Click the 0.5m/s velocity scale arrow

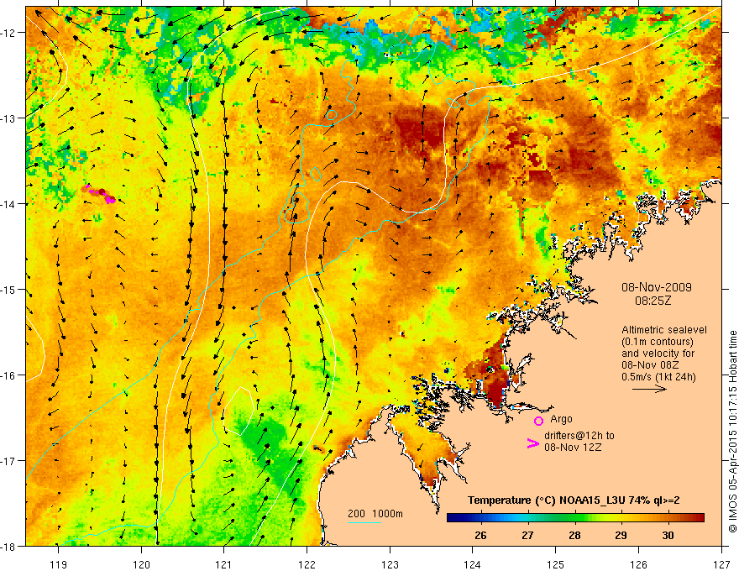pyautogui.click(x=649, y=389)
